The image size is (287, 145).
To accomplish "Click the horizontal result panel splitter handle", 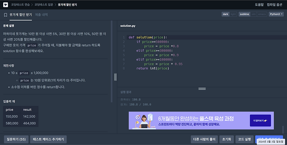I will click(x=202, y=89).
